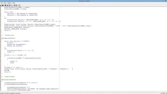Click the 'format(string, sizeof string, fmt_str, House' line

tap(37, 69)
